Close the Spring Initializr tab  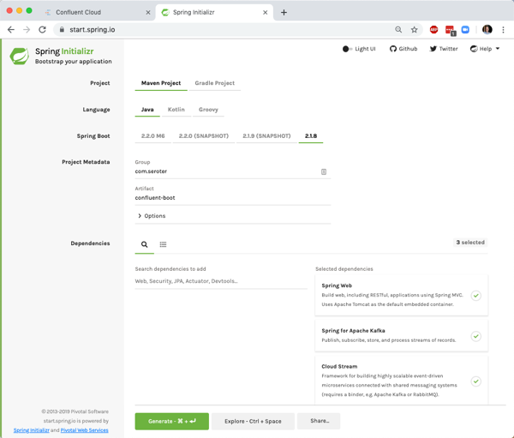pyautogui.click(x=266, y=13)
